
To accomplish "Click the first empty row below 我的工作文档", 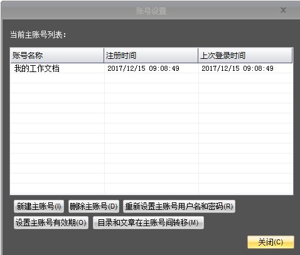I will (151, 78).
